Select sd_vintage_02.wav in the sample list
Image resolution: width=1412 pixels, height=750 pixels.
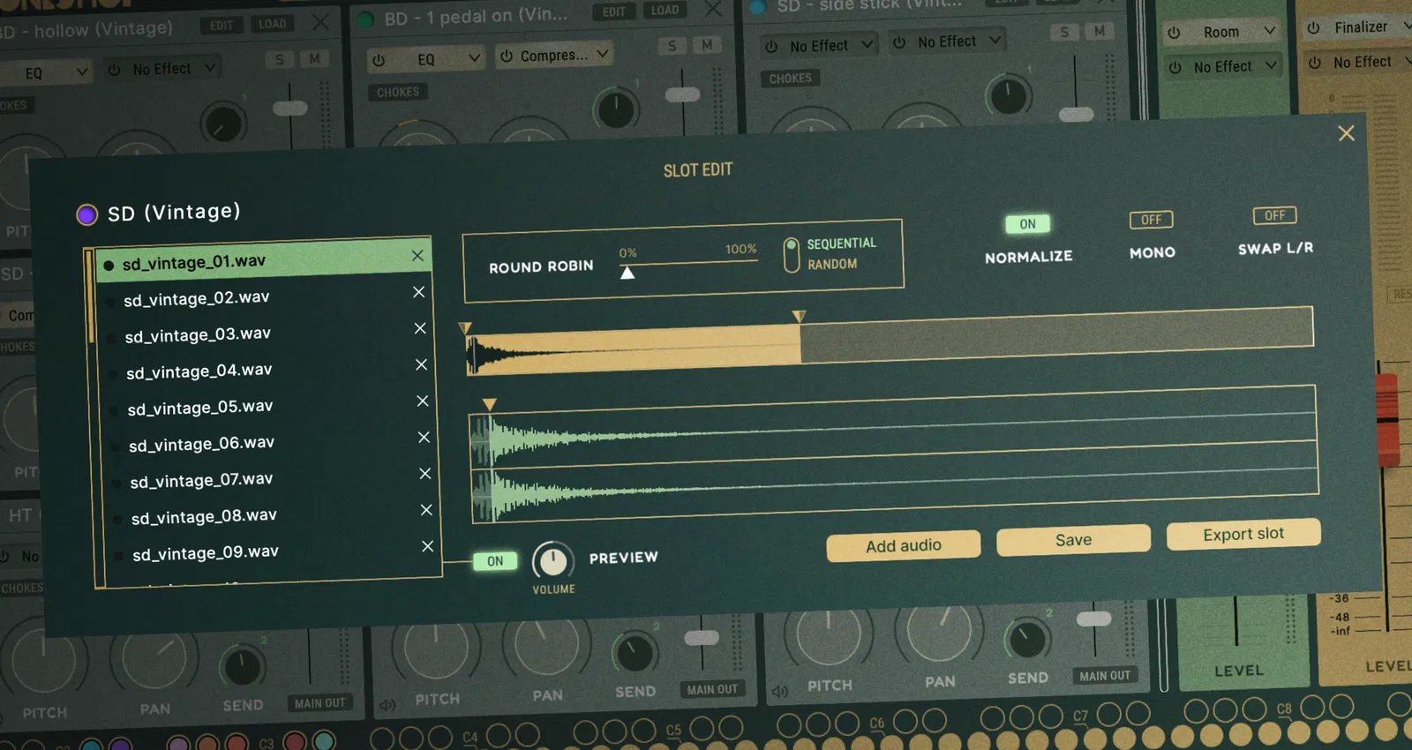pyautogui.click(x=197, y=299)
